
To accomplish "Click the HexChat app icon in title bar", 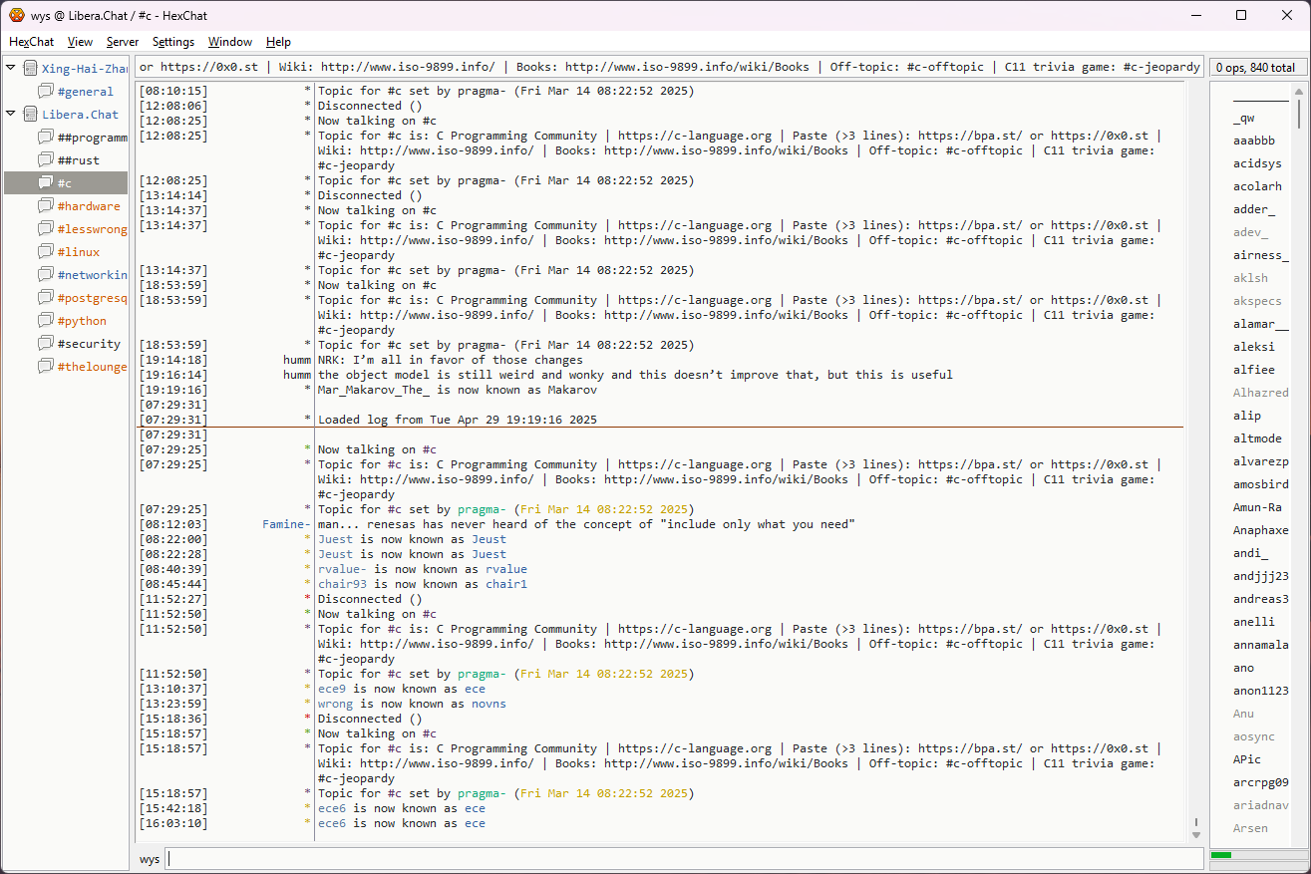I will coord(17,15).
